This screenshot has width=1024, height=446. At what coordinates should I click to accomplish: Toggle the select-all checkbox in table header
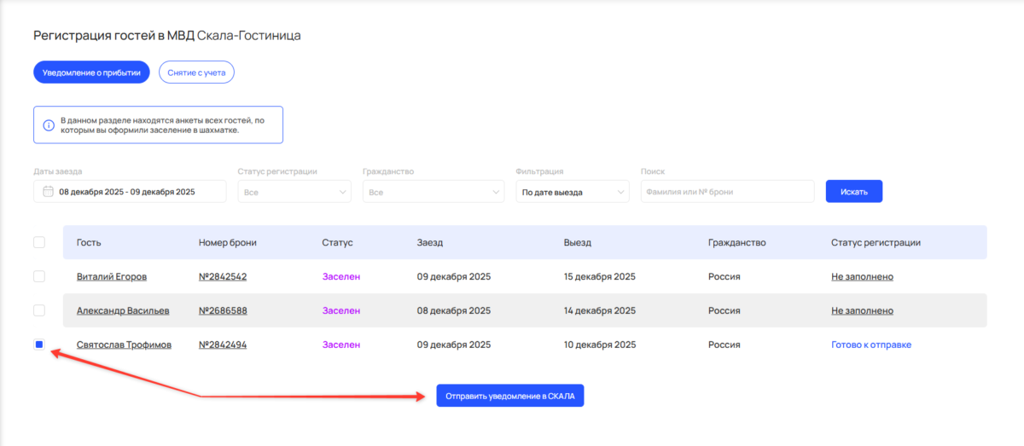[x=39, y=242]
